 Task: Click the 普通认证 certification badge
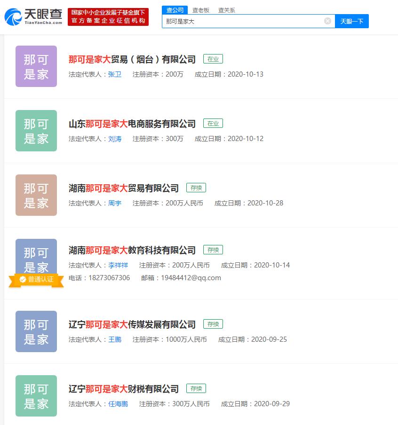coord(36,279)
